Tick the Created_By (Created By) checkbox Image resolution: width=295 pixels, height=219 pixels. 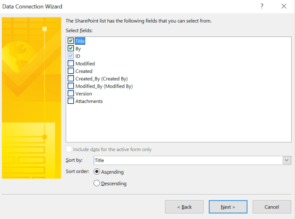(x=71, y=79)
